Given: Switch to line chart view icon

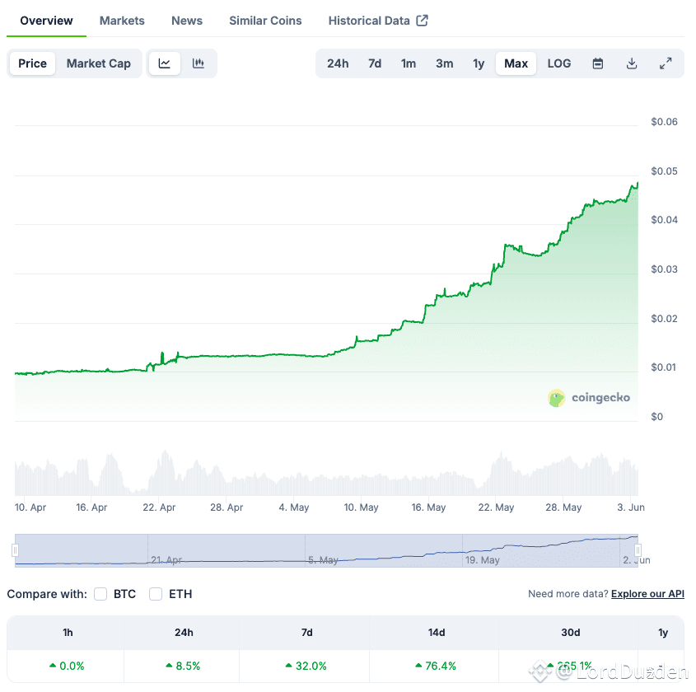Looking at the screenshot, I should (164, 63).
